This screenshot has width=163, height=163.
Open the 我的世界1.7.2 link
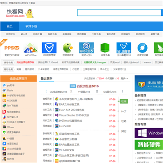coord(144,153)
